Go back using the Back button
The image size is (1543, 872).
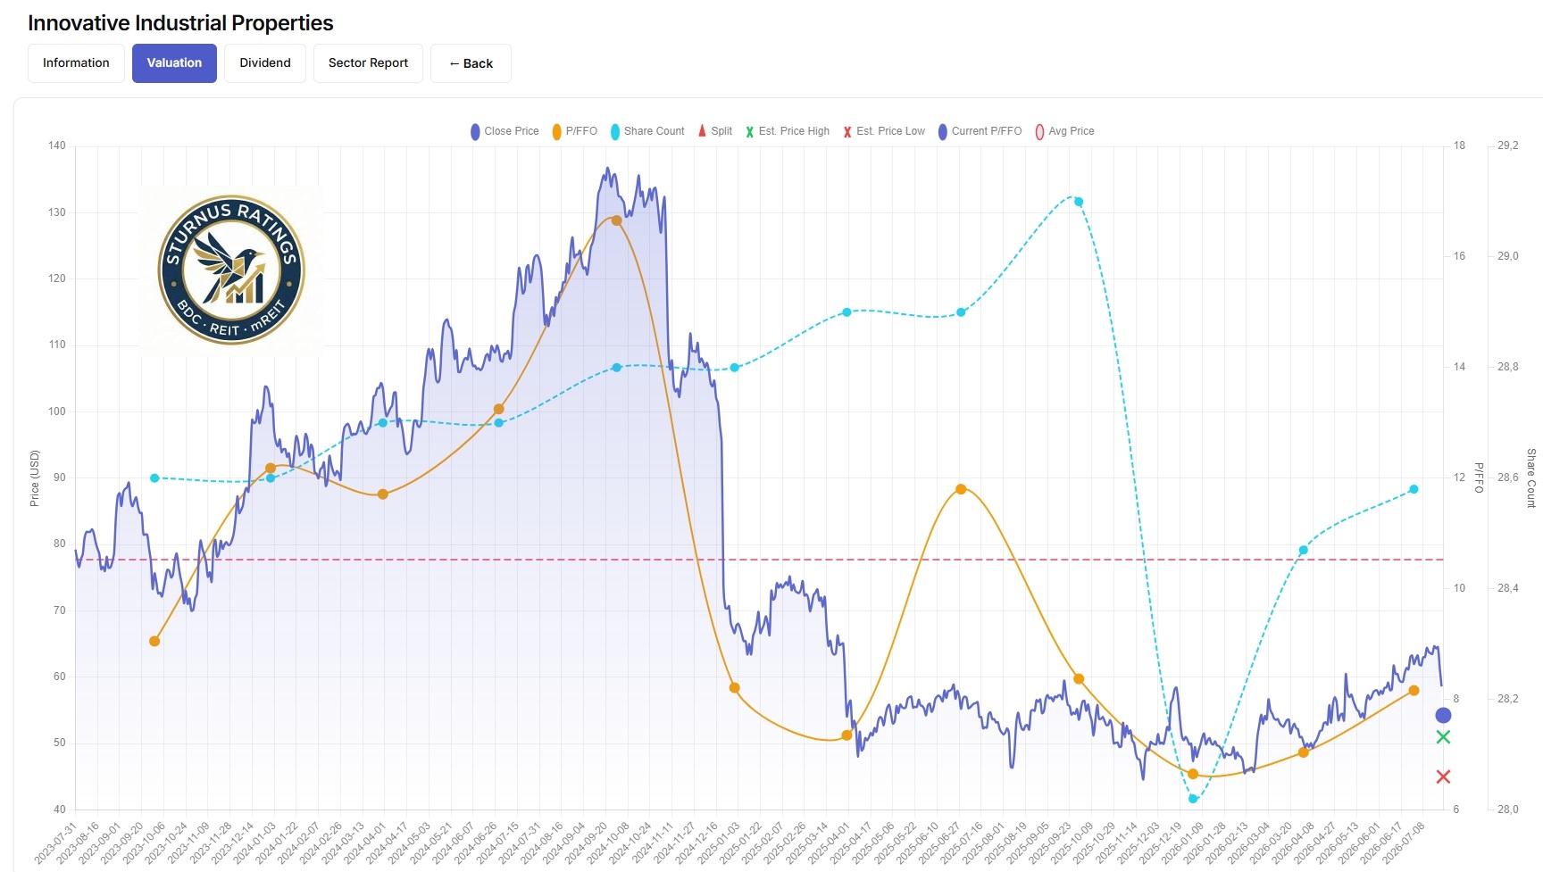pyautogui.click(x=471, y=63)
